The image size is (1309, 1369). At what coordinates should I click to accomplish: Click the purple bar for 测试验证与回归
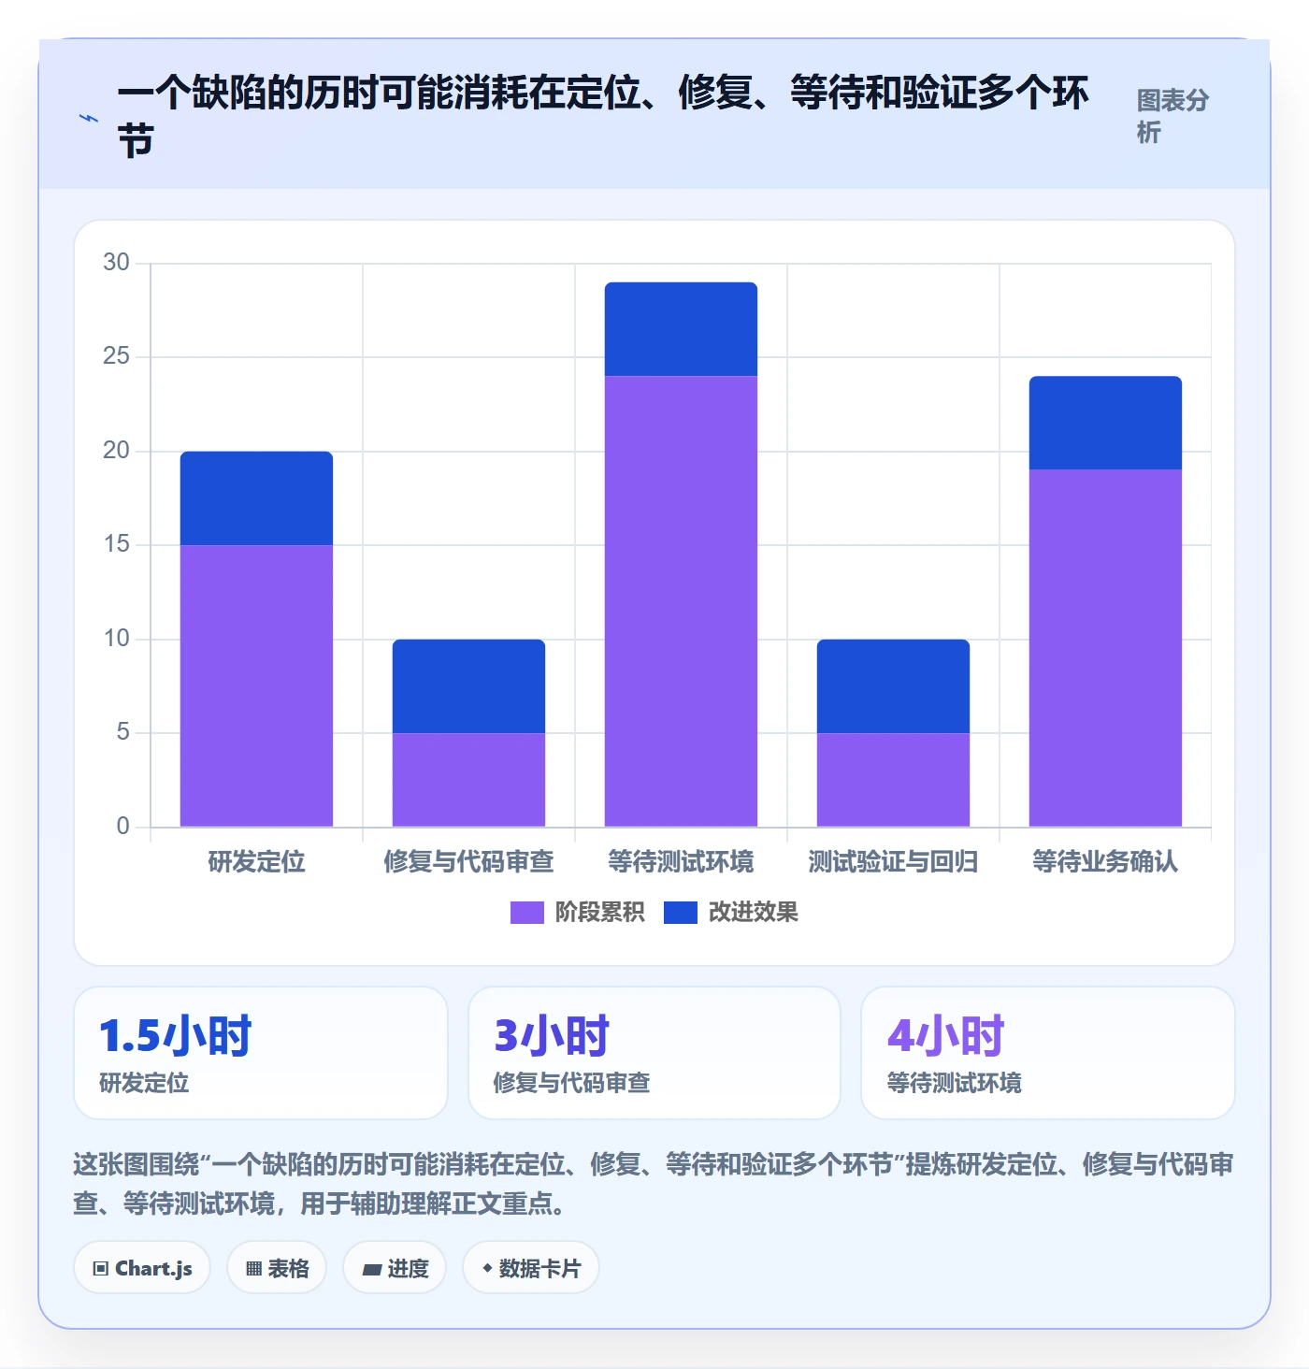click(893, 780)
